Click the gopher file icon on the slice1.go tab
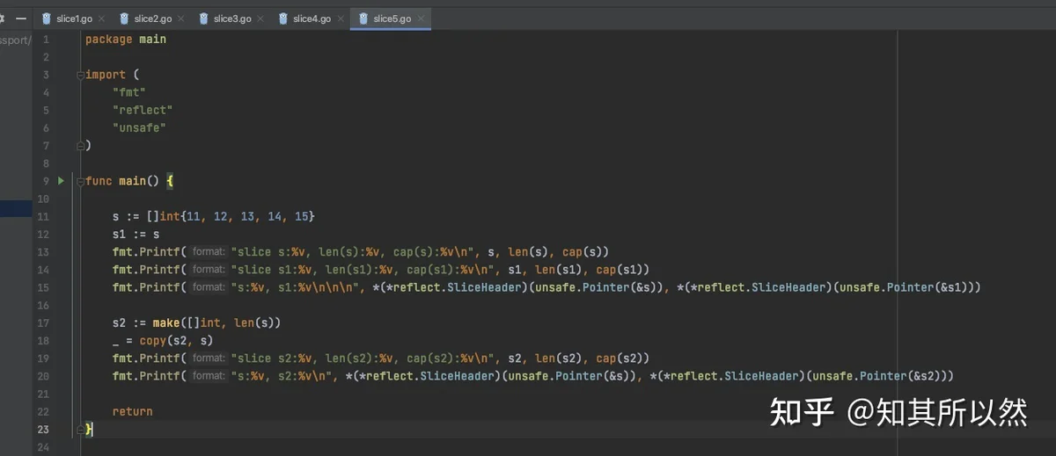Screen dimensions: 1056x456 click(47, 18)
